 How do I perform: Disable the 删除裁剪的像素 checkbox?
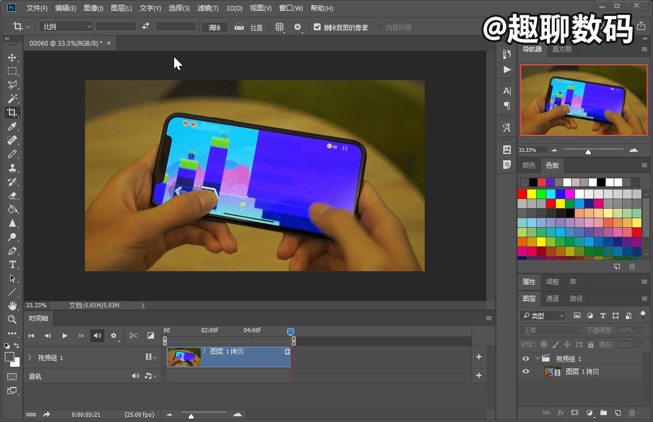tap(317, 27)
